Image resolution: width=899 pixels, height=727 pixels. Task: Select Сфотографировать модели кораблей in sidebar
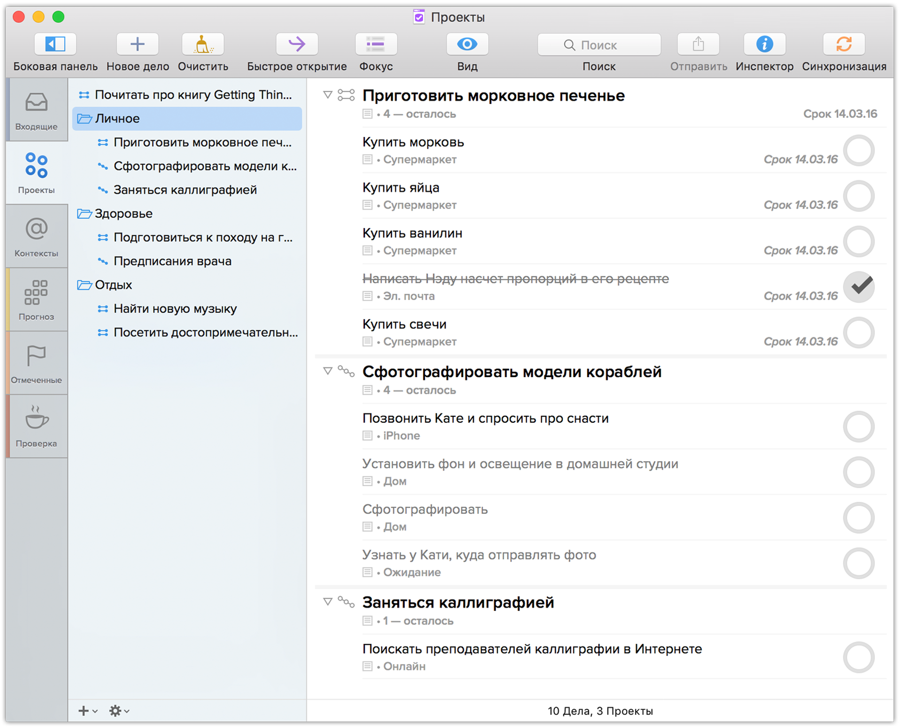tap(187, 166)
